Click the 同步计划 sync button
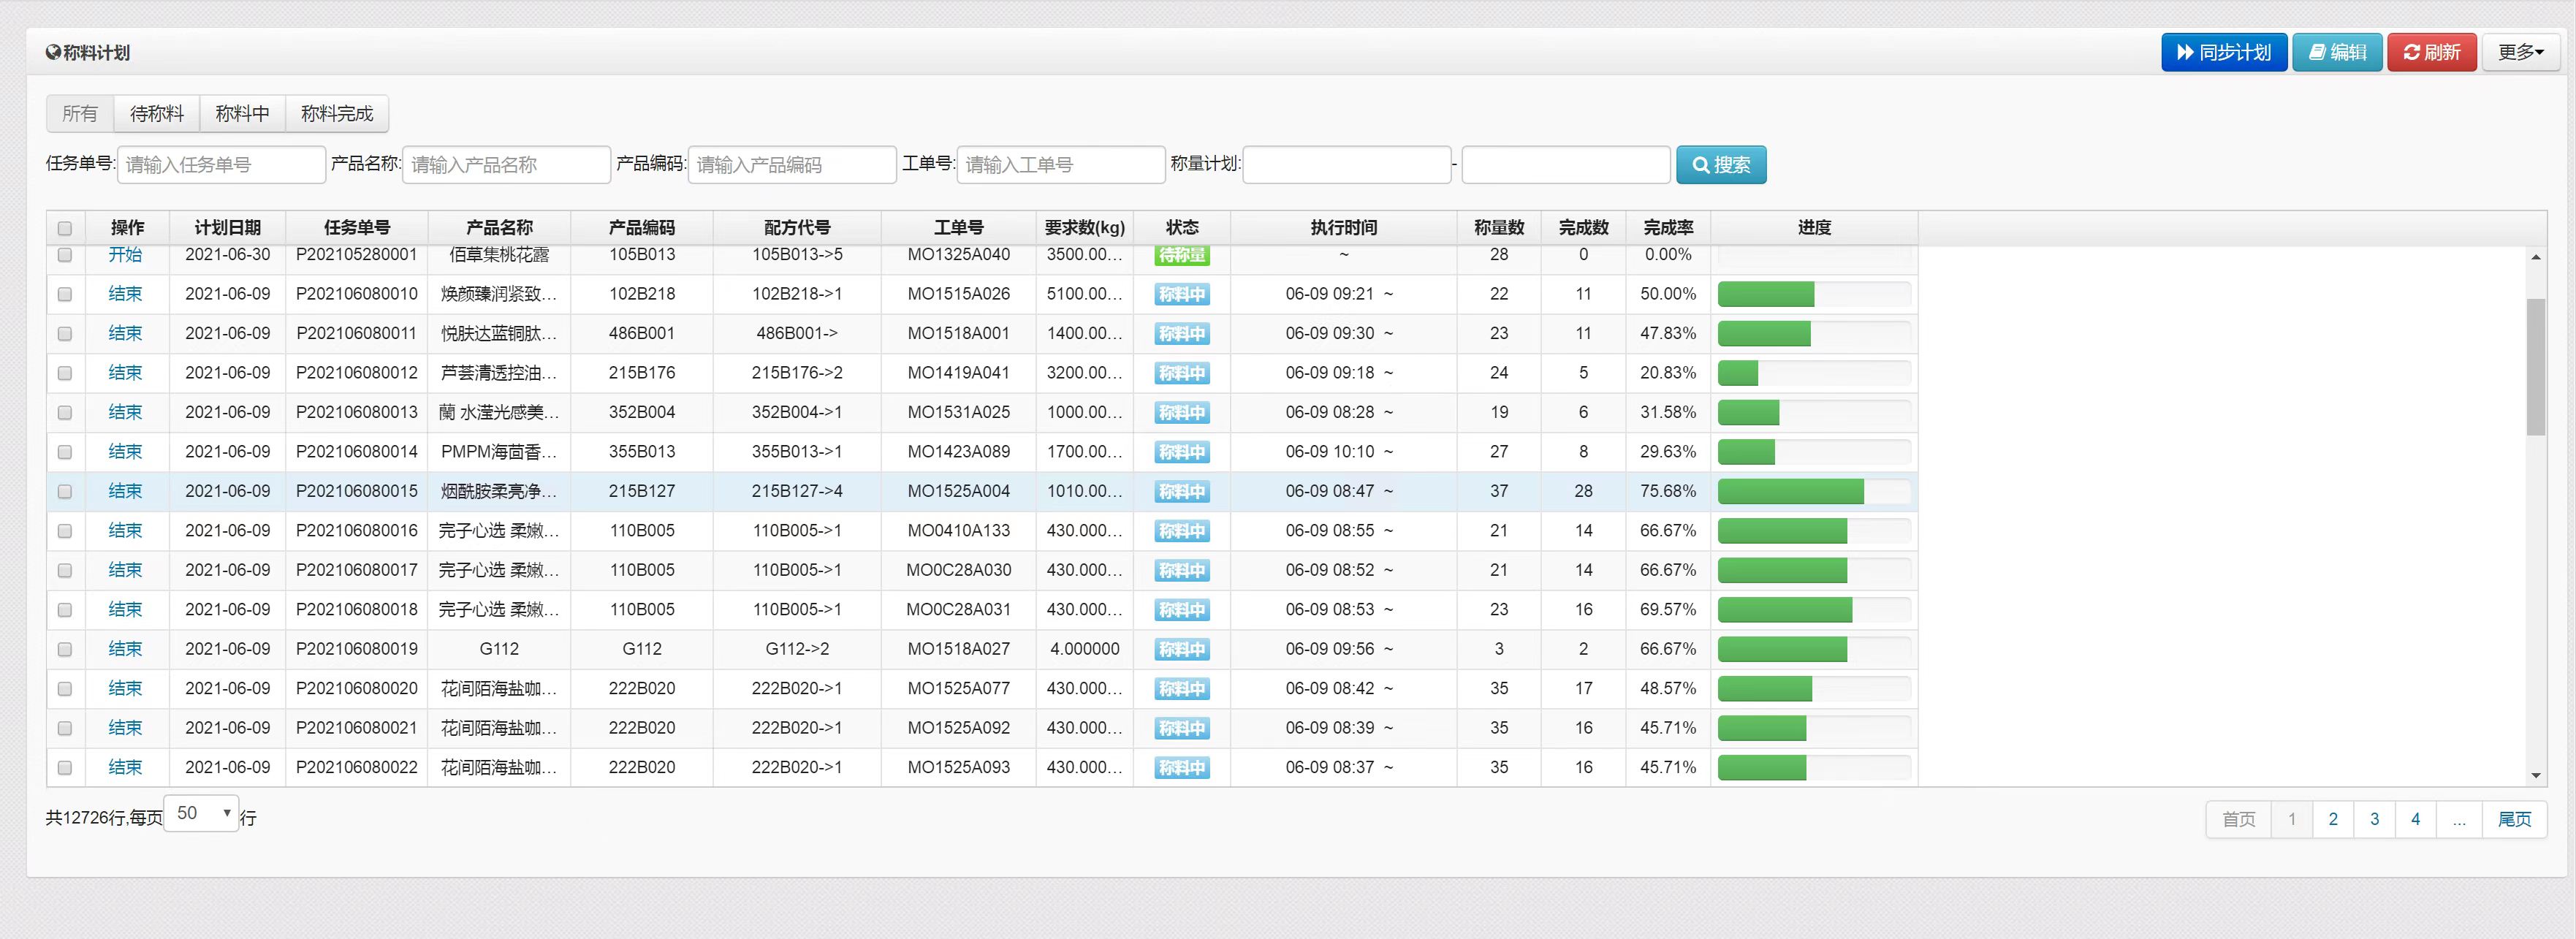Viewport: 2576px width, 939px height. coord(2223,52)
